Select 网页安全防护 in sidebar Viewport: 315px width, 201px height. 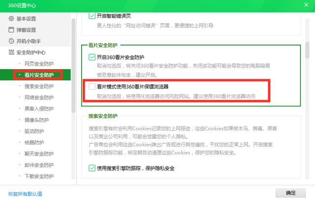coord(35,64)
